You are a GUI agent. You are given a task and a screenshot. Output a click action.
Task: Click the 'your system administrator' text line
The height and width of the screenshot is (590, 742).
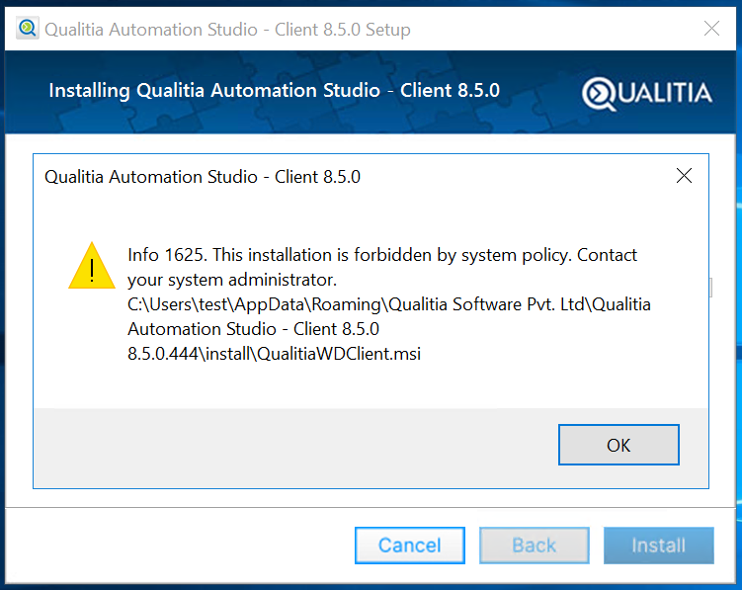click(233, 280)
